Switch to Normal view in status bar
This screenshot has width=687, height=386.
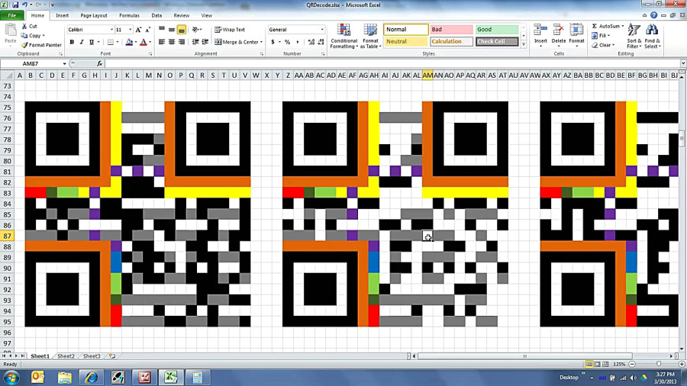[589, 364]
